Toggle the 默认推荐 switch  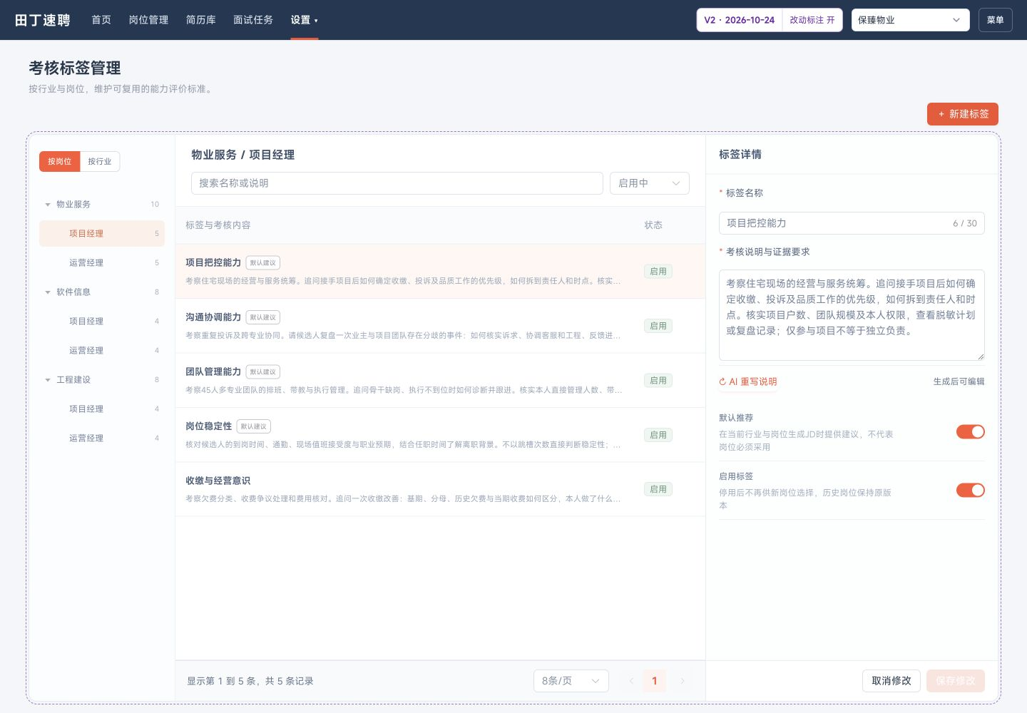click(970, 431)
